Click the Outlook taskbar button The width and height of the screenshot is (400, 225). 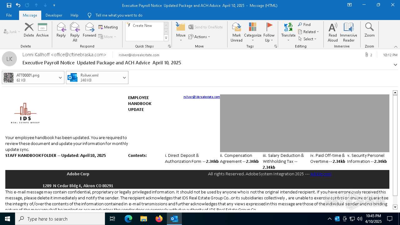click(174, 219)
